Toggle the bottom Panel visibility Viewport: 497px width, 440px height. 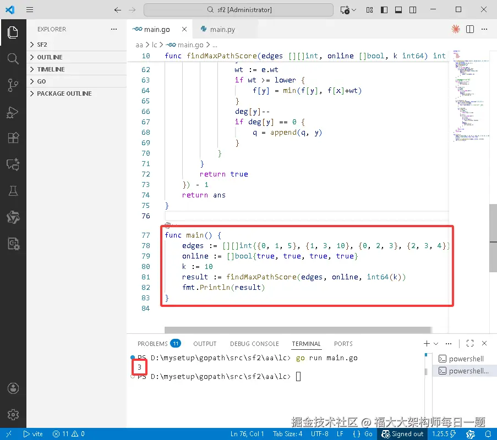398,10
